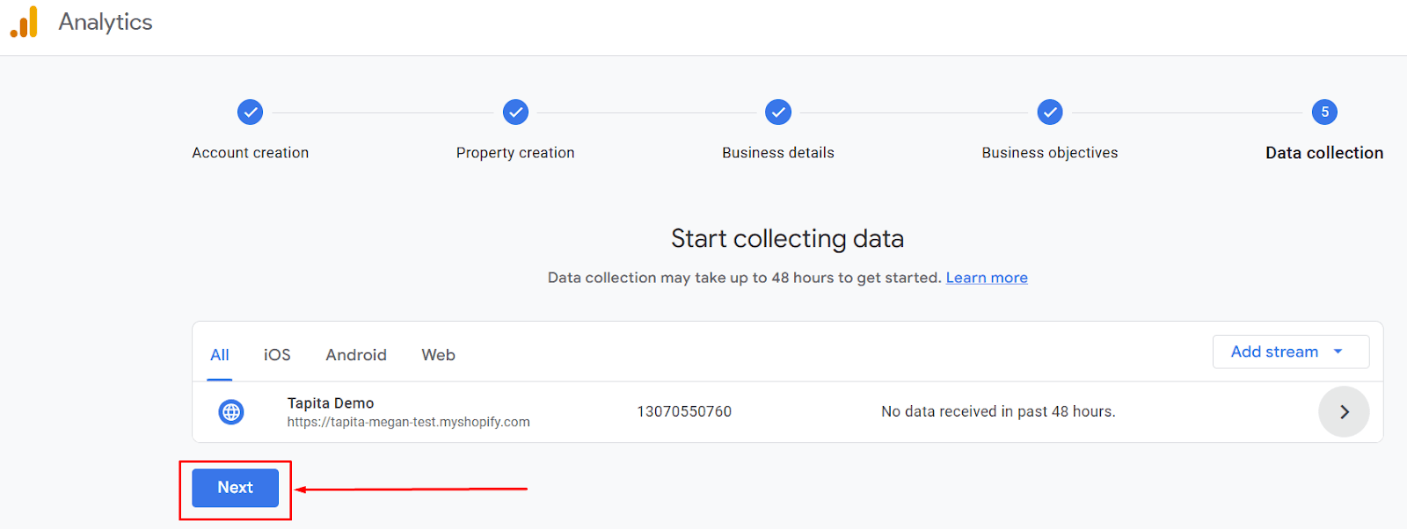Open the Web streams tab
The height and width of the screenshot is (529, 1407).
437,355
